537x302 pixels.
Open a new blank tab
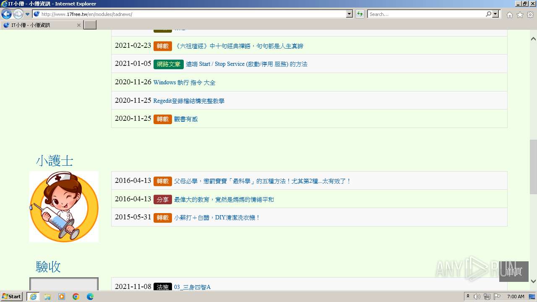point(90,25)
